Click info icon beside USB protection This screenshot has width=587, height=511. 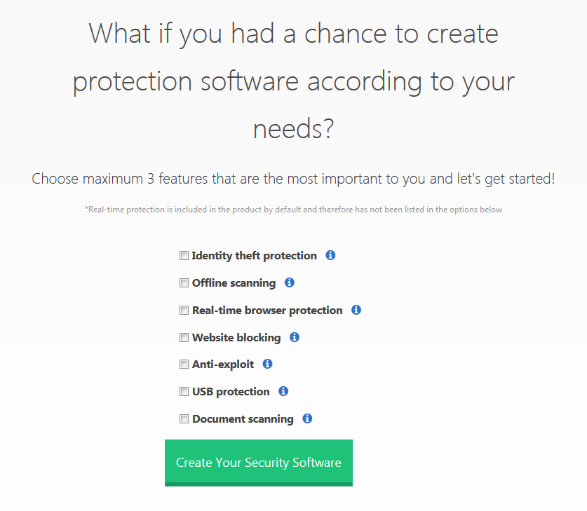[x=283, y=391]
